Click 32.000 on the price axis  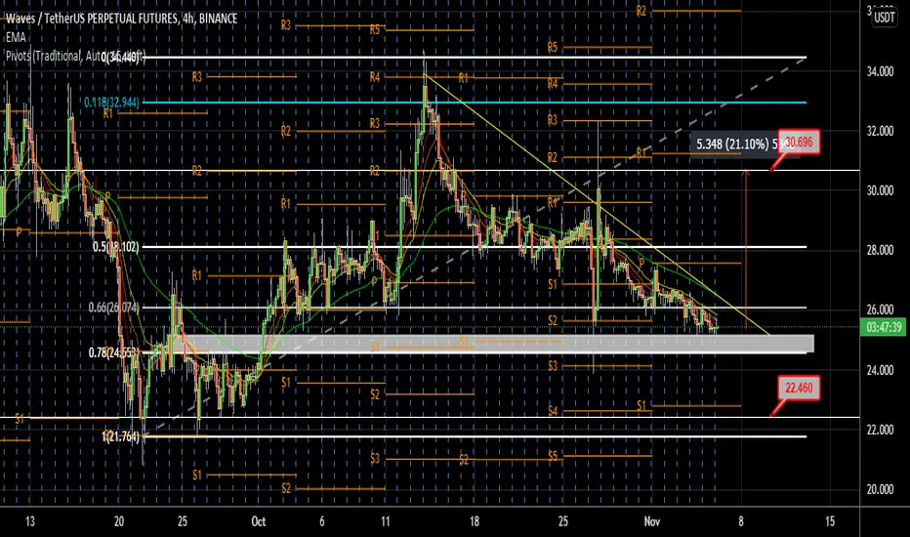point(880,131)
